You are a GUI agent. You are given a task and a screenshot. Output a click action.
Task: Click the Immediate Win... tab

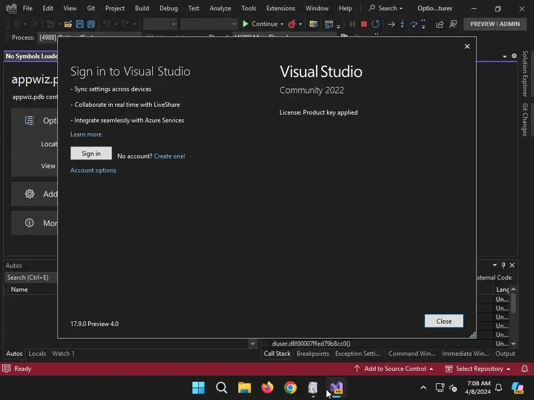pyautogui.click(x=465, y=354)
